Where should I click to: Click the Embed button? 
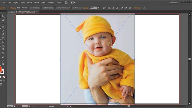(x=35, y=8)
